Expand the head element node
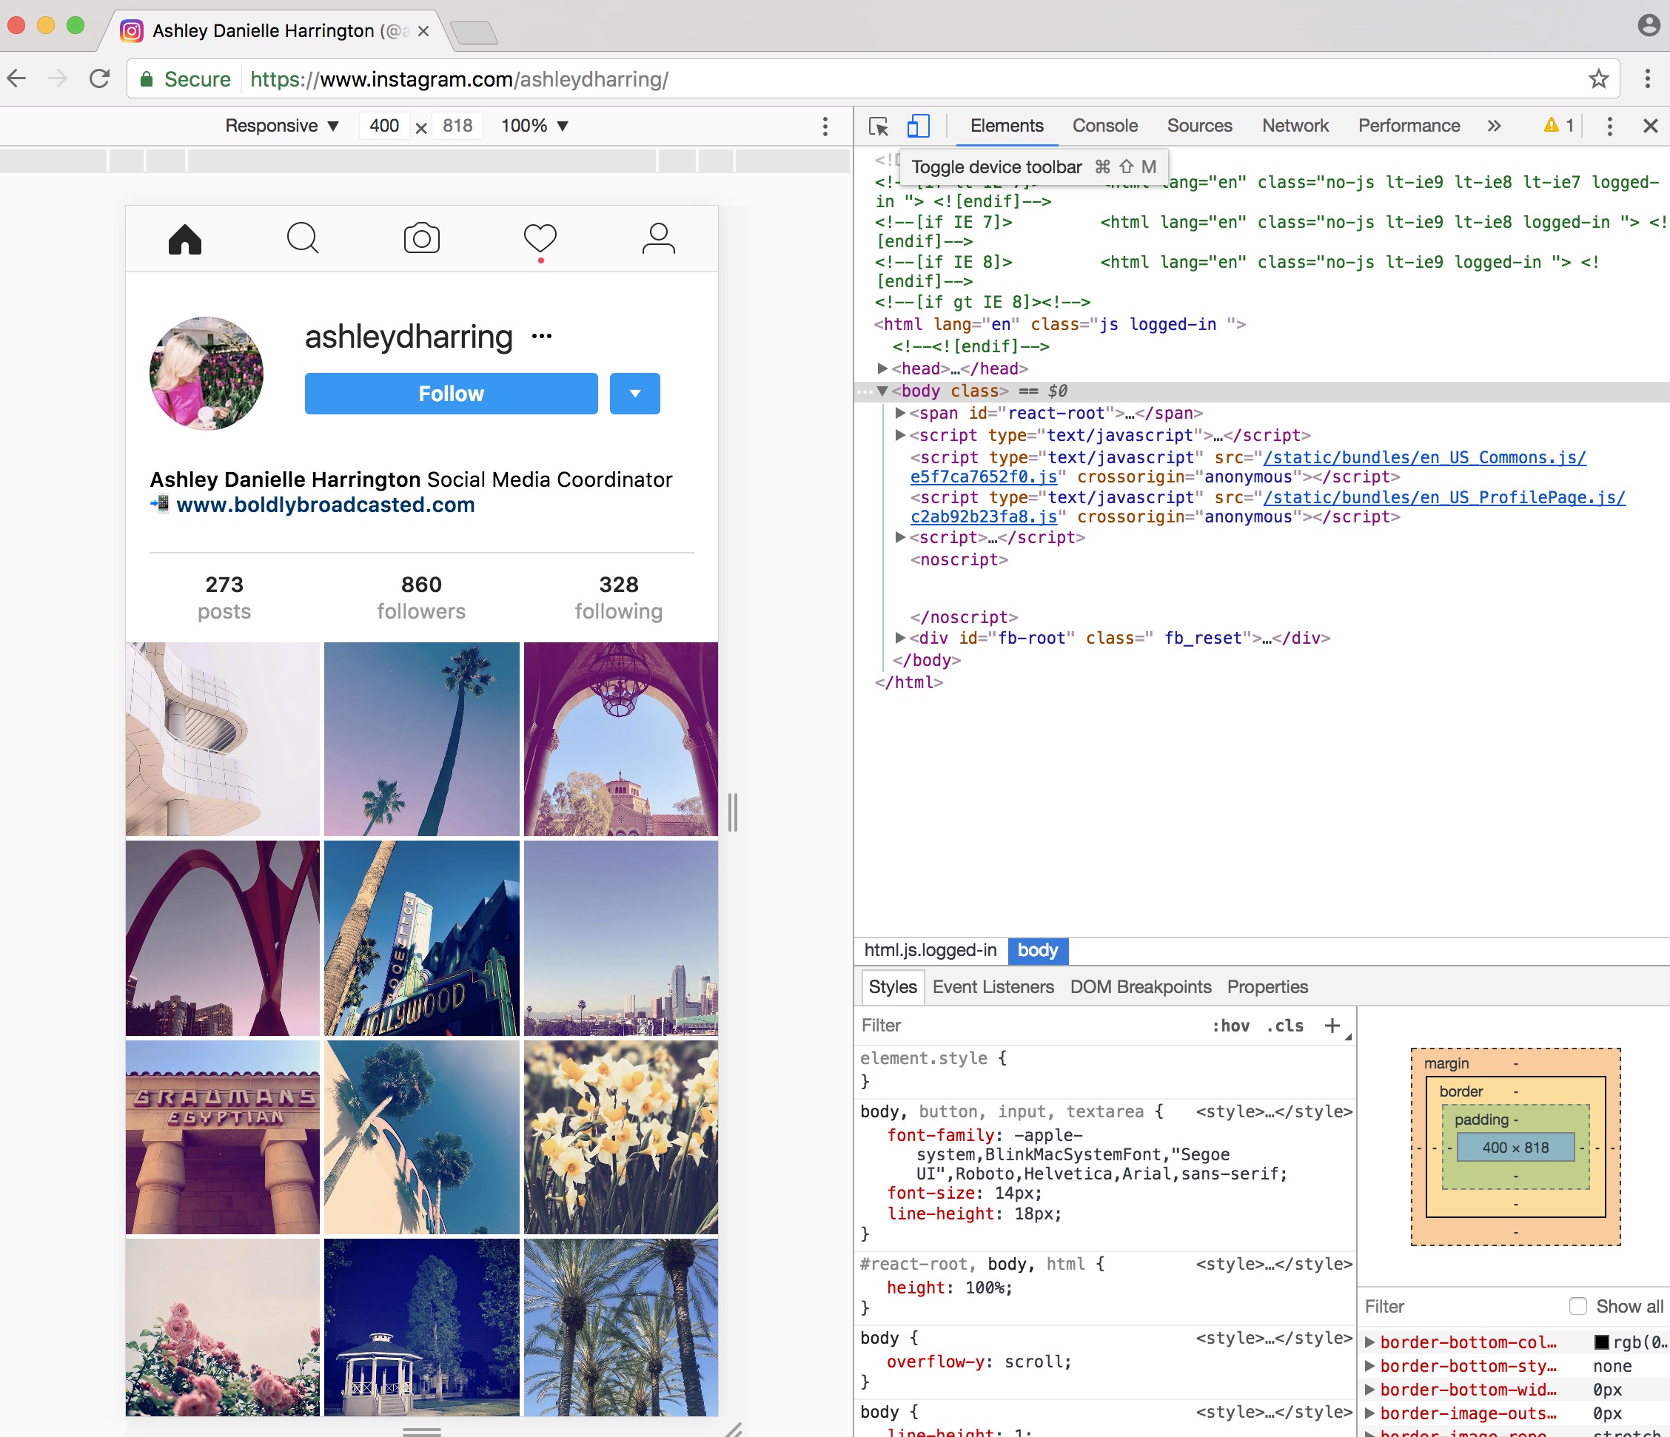This screenshot has height=1437, width=1670. [x=882, y=368]
